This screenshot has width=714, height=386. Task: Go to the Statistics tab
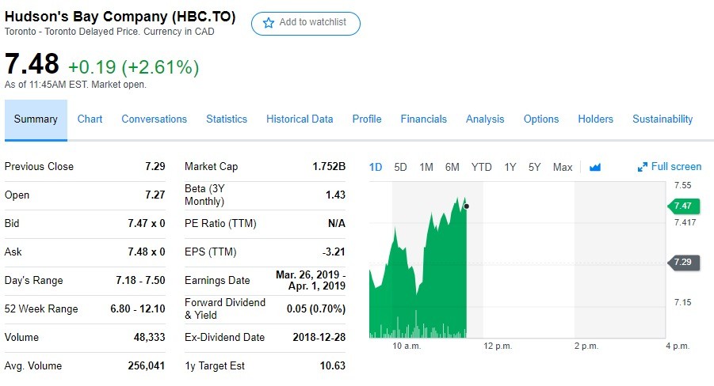227,119
